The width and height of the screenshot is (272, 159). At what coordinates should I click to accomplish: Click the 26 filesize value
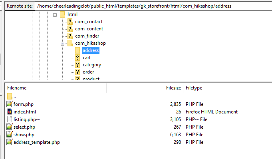click(179, 112)
